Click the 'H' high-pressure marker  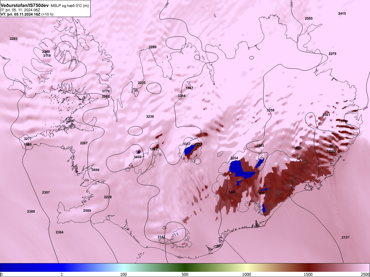(x=331, y=146)
